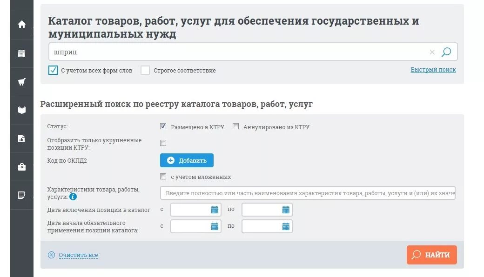Open the reports icon in the sidebar

[x=21, y=138]
